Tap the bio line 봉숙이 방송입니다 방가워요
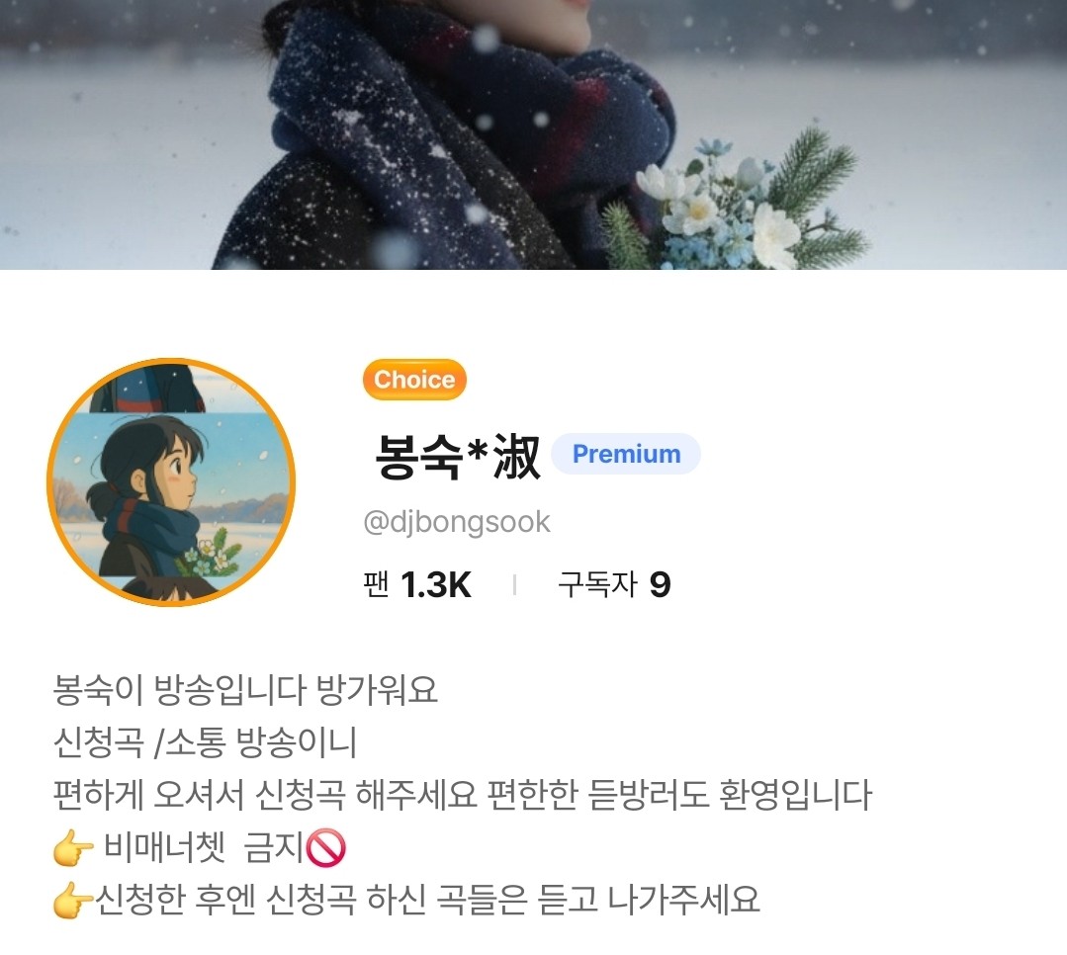This screenshot has width=1067, height=955. (x=245, y=690)
